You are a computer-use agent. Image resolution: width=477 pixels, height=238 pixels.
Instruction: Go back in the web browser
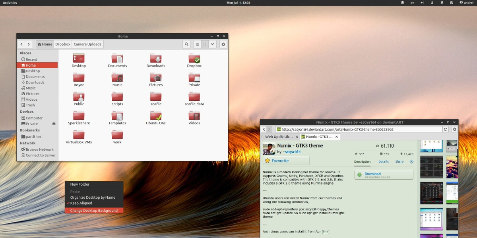point(264,129)
